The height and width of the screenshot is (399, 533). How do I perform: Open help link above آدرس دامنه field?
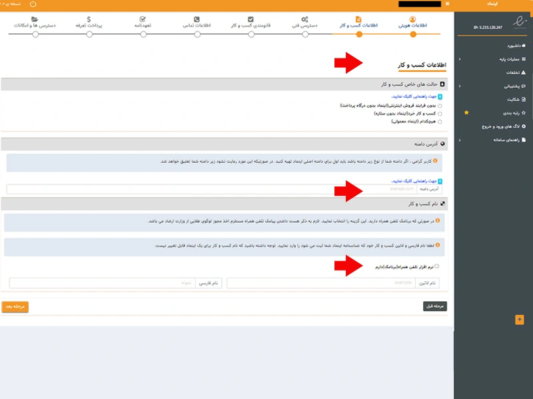pyautogui.click(x=414, y=181)
